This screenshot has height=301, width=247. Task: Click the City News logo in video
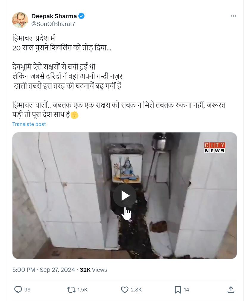pos(215,148)
